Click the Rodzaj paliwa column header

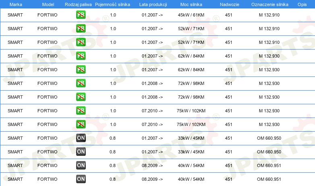point(78,4)
